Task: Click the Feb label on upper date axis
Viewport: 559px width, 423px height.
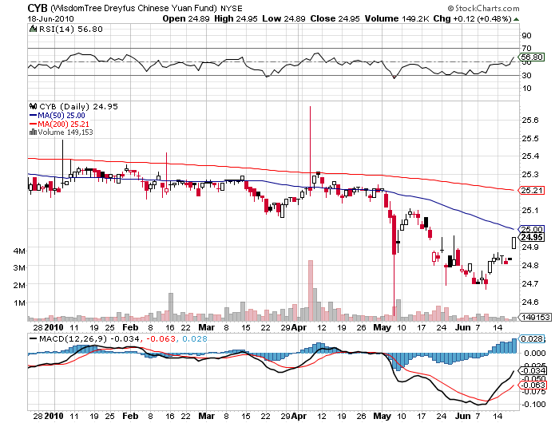Action: pos(129,327)
